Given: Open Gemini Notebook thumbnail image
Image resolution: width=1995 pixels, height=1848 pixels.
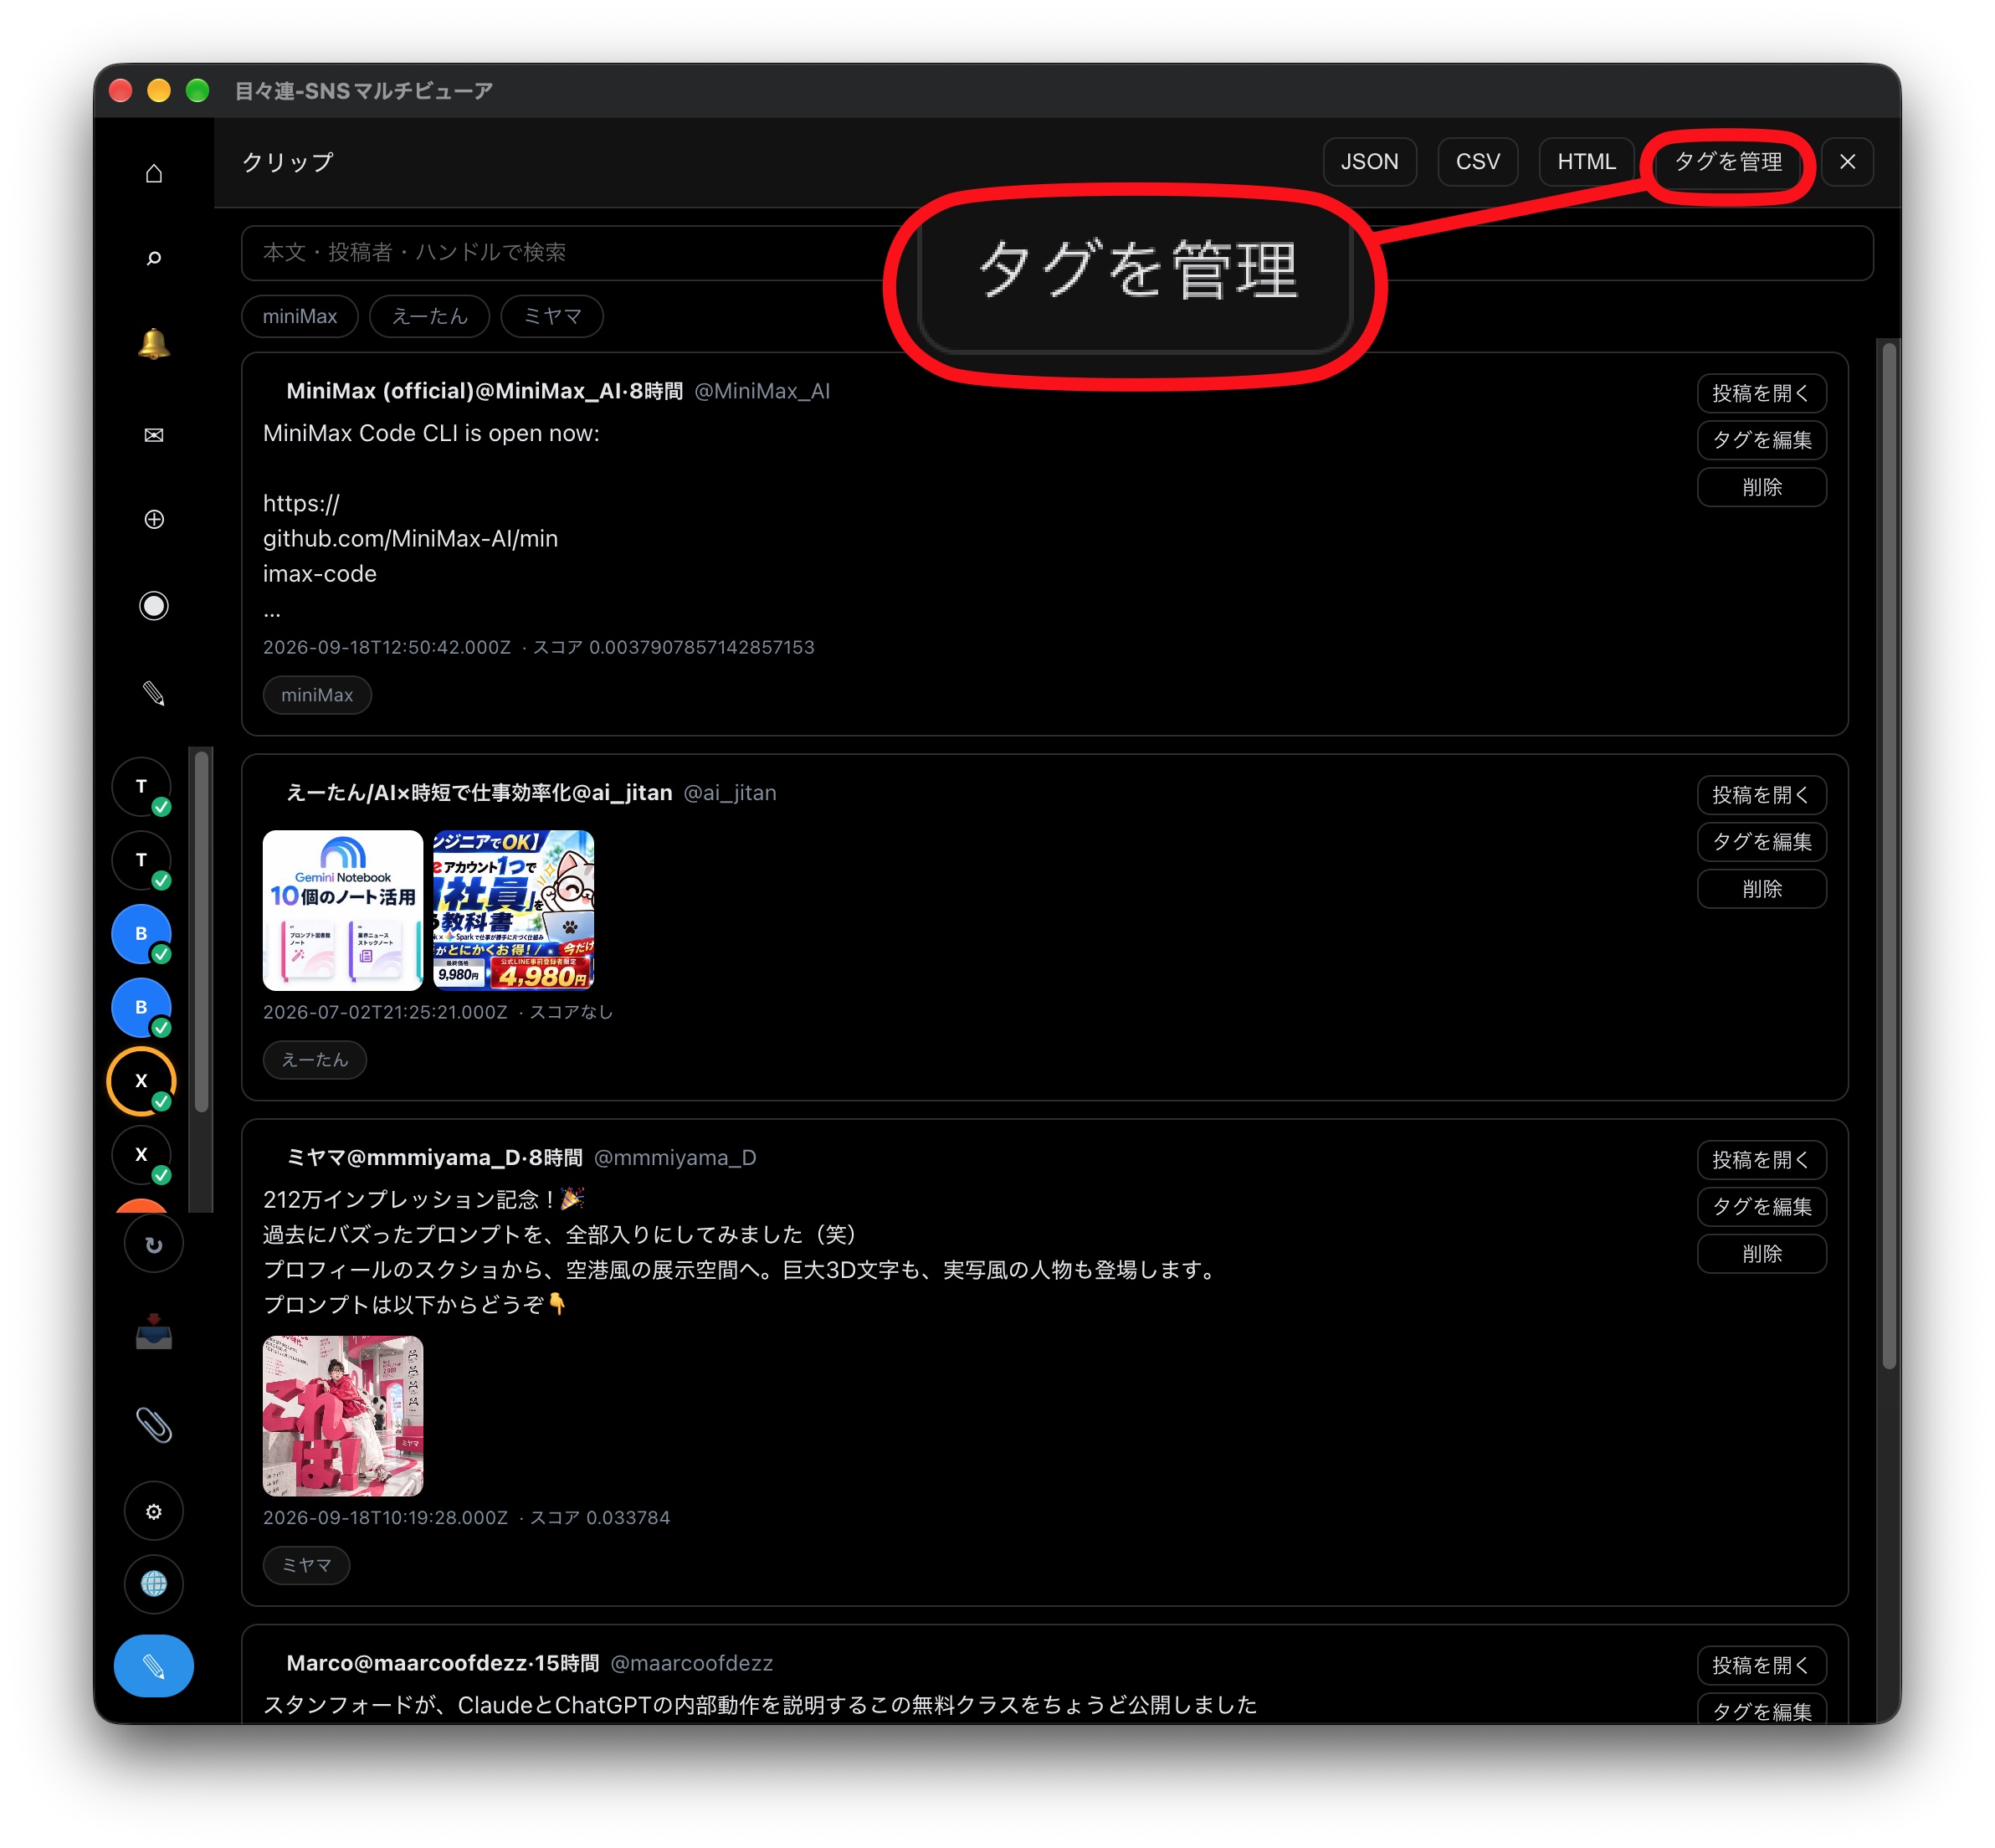Looking at the screenshot, I should coord(343,910).
